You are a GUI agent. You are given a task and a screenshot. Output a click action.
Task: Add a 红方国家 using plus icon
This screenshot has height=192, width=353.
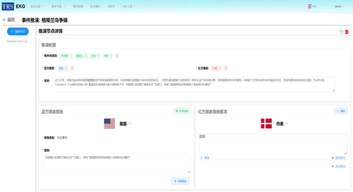click(x=226, y=68)
